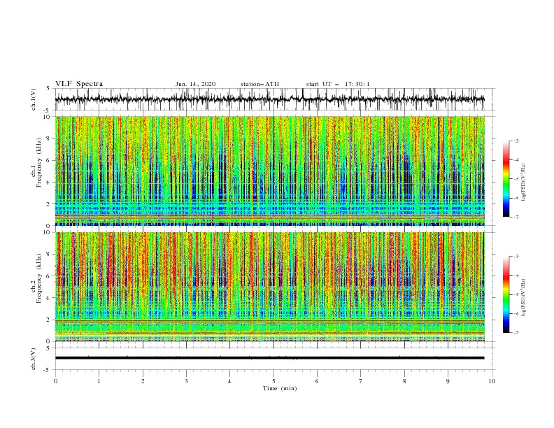The image size is (554, 428).
Task: Click the "station=ATH" header label
Action: click(260, 84)
